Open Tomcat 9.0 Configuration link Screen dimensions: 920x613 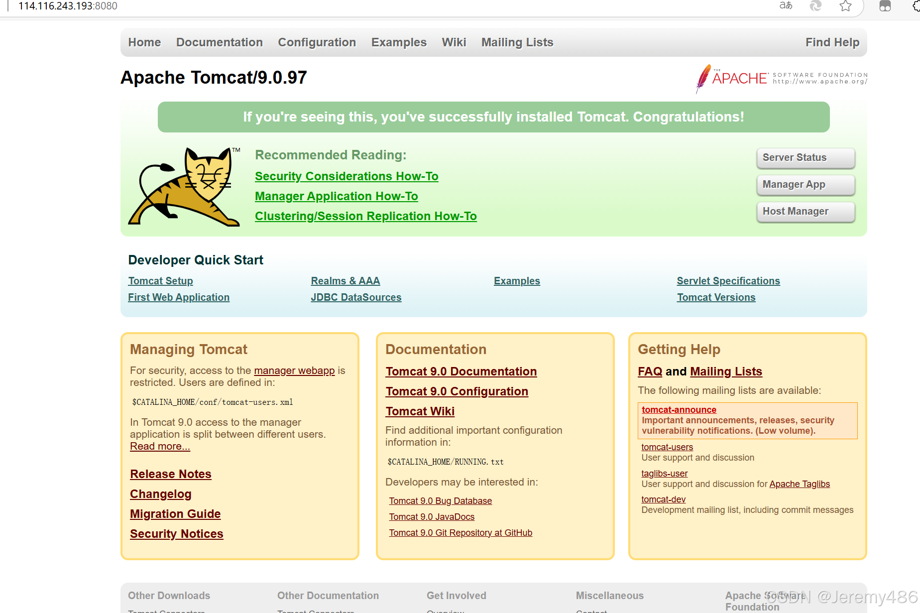coord(457,391)
